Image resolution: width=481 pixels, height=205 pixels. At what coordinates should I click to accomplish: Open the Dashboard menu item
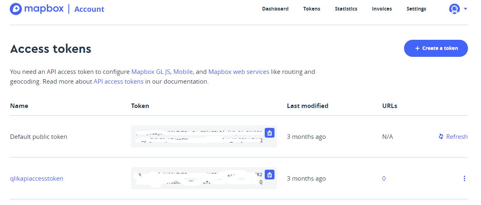pos(275,9)
